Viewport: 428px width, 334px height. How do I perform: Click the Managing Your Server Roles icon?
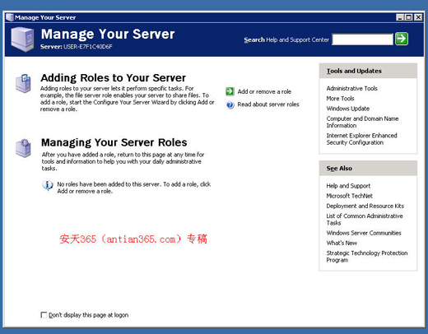pyautogui.click(x=23, y=148)
